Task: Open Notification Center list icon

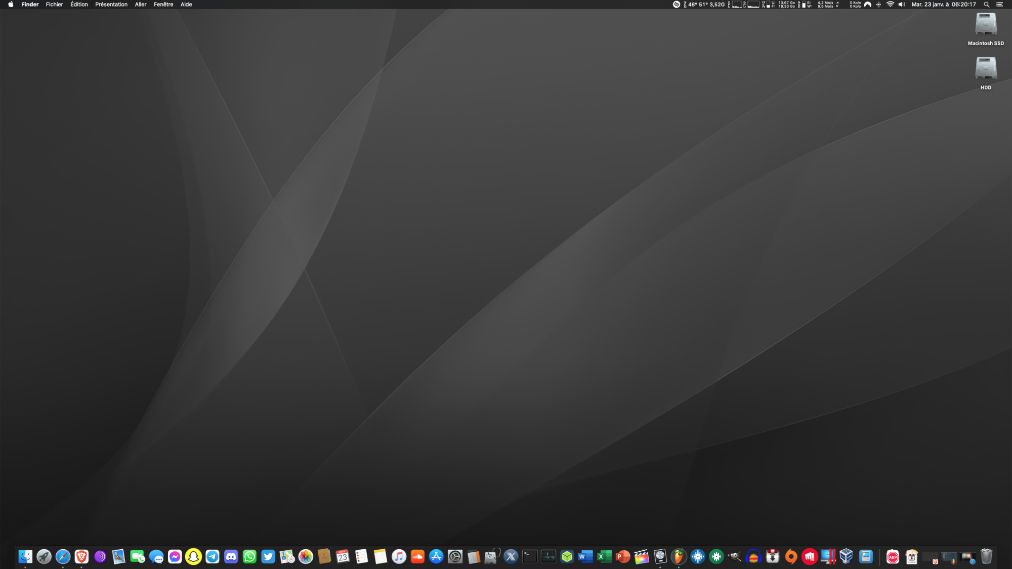Action: click(x=999, y=5)
